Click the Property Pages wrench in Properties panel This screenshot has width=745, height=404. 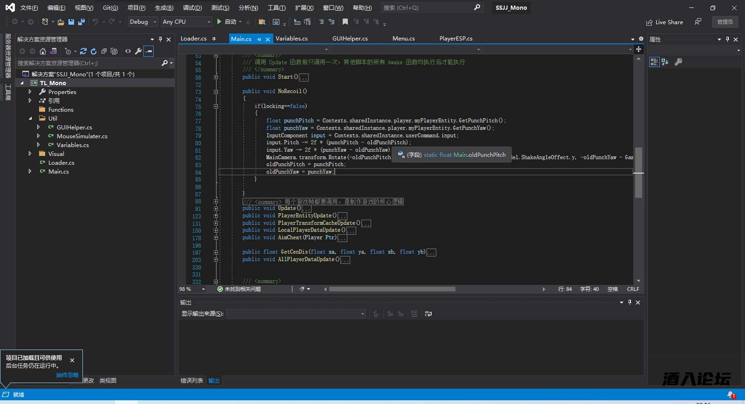pos(678,62)
